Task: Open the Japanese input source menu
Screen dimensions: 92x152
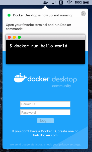Action: [61, 3]
